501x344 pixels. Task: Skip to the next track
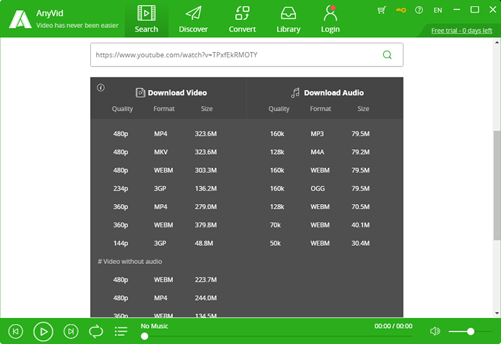click(x=71, y=331)
